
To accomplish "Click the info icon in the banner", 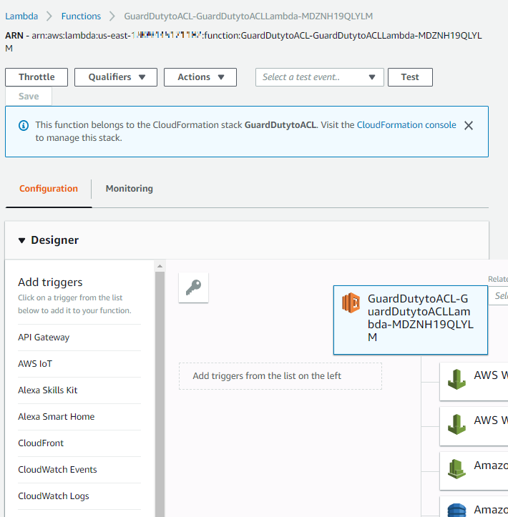I will tap(24, 125).
